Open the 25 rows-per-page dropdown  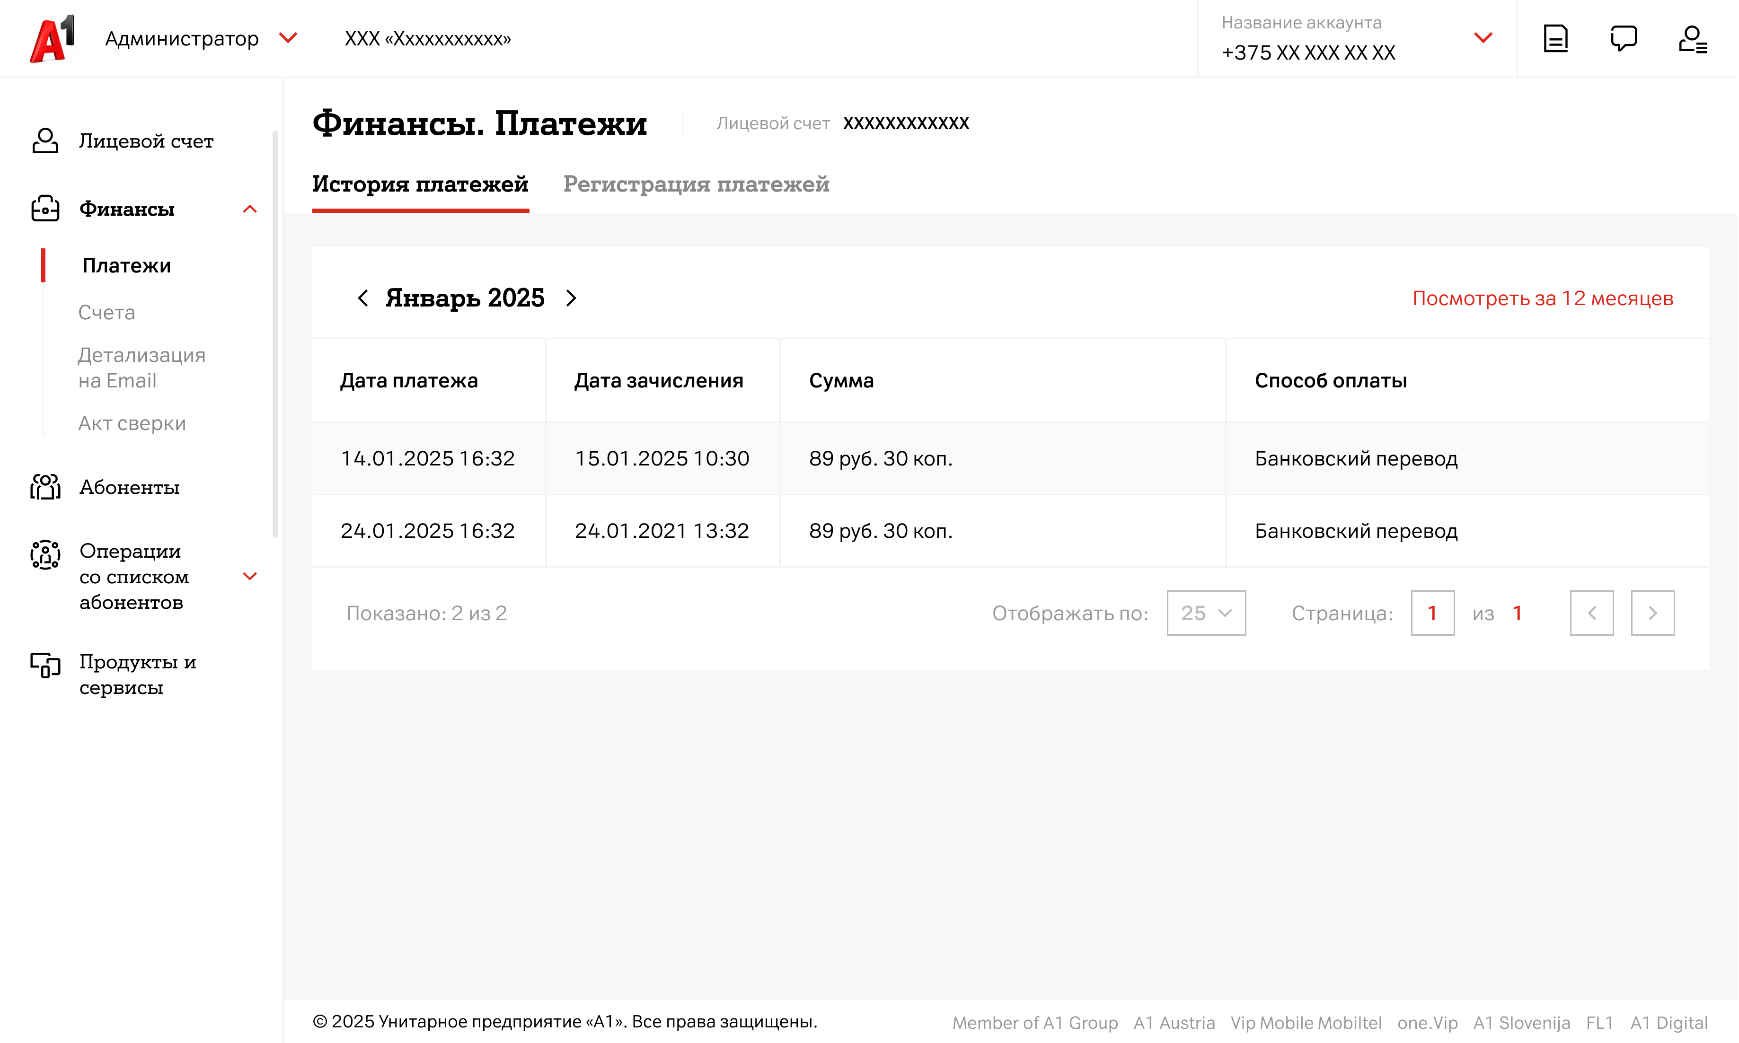pyautogui.click(x=1206, y=613)
